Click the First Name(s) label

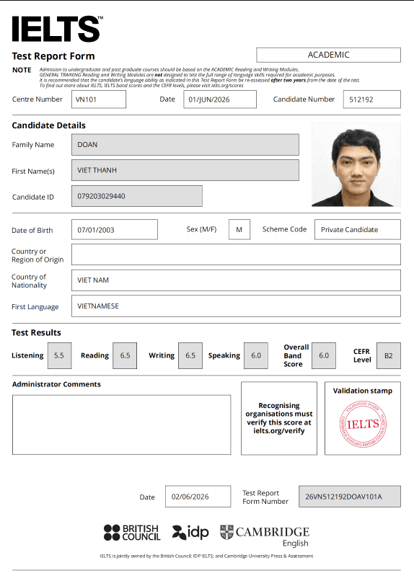pos(33,172)
